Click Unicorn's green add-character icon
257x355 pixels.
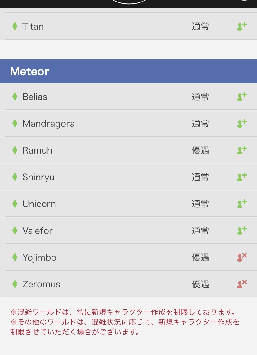[x=242, y=204]
